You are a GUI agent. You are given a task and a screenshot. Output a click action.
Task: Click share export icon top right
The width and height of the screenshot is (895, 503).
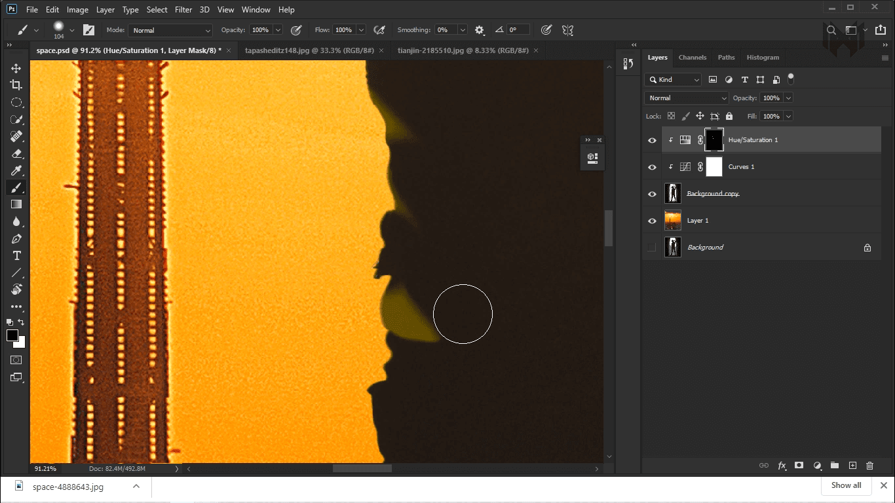click(880, 30)
